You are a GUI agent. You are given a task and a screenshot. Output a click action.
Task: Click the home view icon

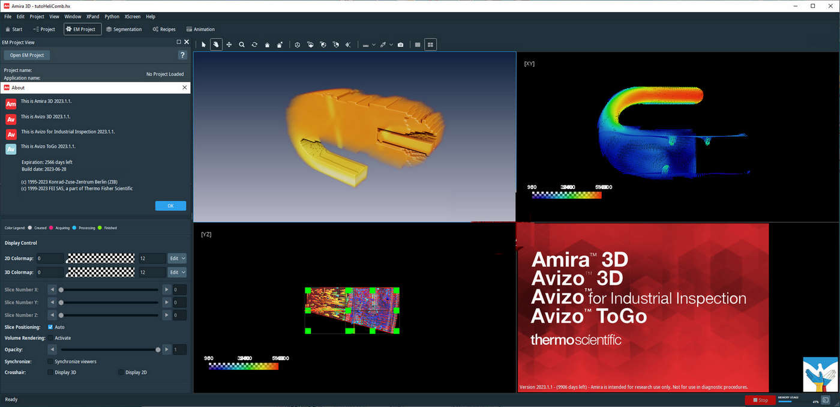(267, 44)
